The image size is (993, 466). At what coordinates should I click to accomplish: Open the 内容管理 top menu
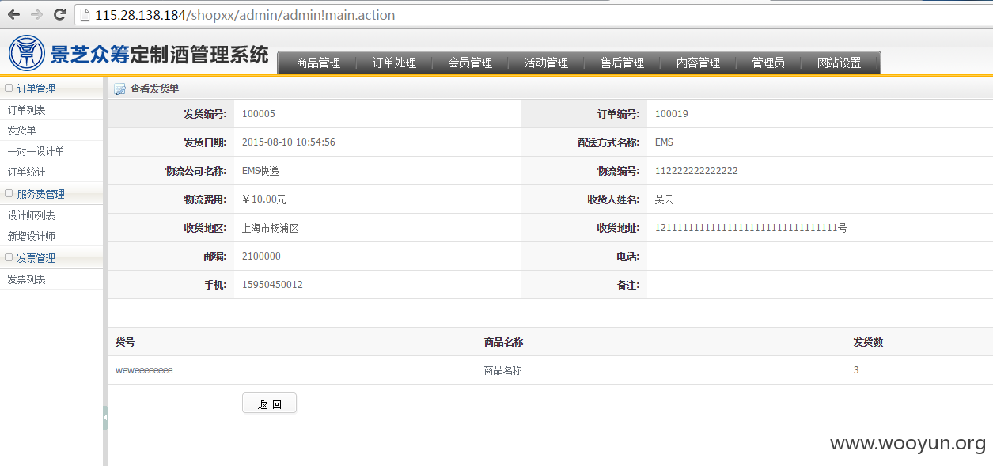[x=698, y=63]
